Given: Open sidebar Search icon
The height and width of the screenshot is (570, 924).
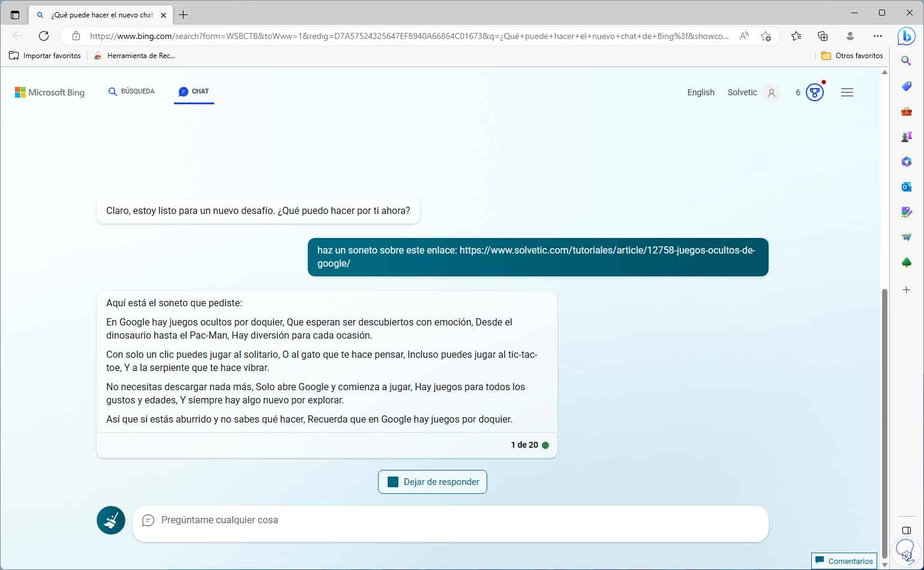Looking at the screenshot, I should click(x=907, y=61).
